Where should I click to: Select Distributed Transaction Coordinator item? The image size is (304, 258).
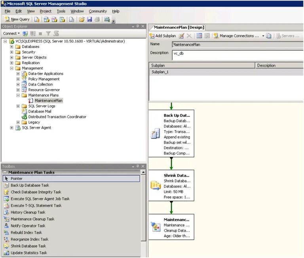(57, 117)
